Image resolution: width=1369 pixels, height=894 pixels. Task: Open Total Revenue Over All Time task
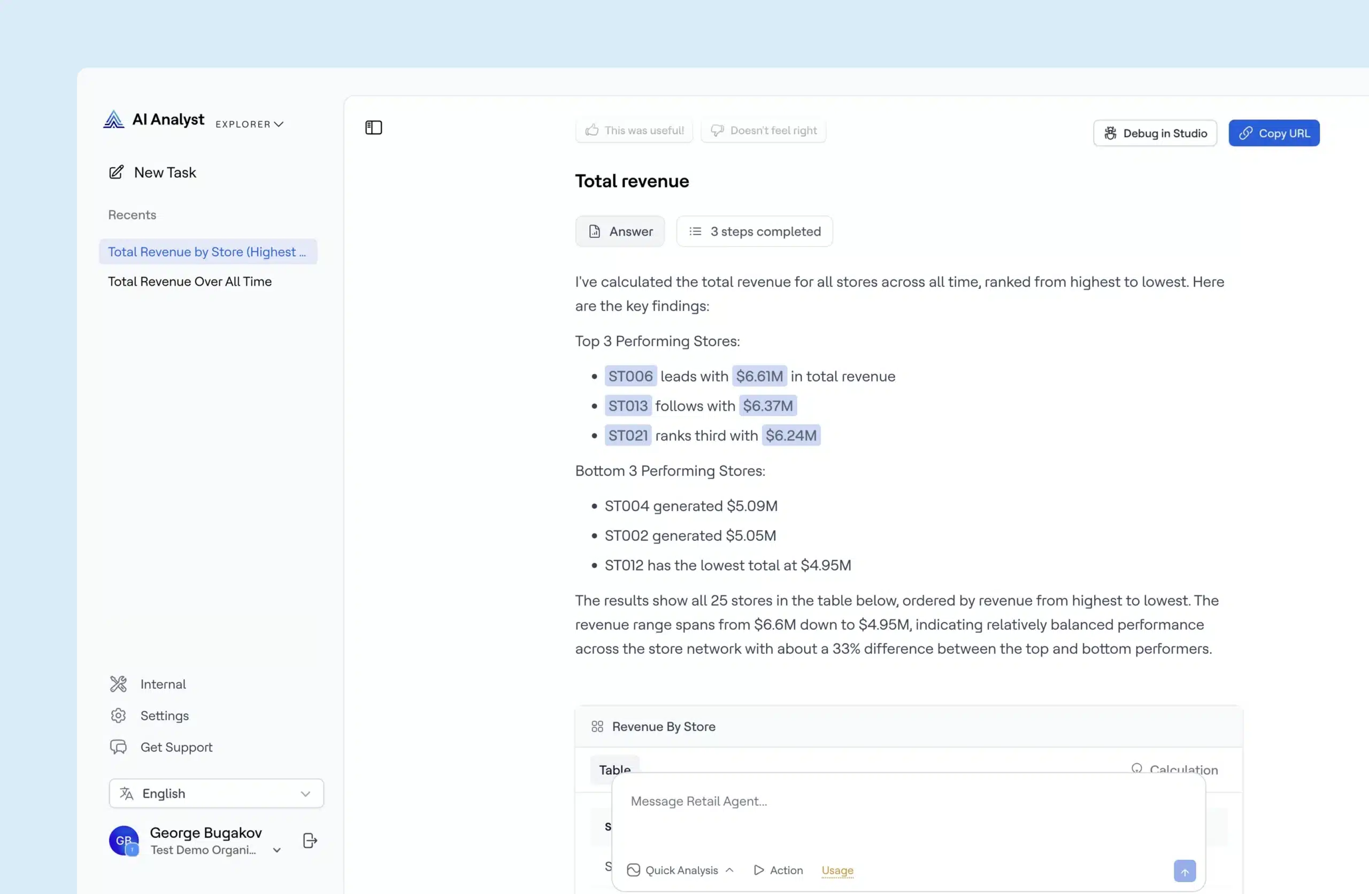pyautogui.click(x=190, y=281)
